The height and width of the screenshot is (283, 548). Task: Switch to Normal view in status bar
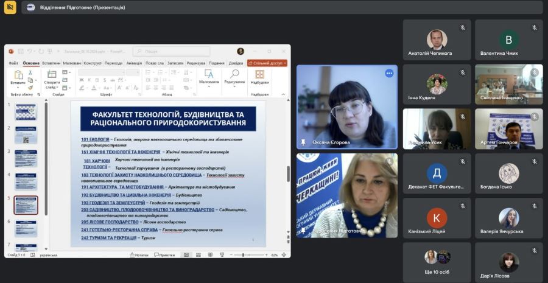(x=187, y=255)
